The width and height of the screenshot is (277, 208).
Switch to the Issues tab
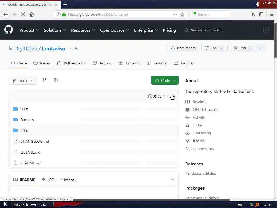coord(41,63)
